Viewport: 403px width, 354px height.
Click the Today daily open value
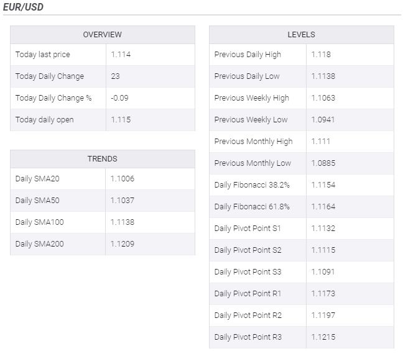(x=121, y=120)
